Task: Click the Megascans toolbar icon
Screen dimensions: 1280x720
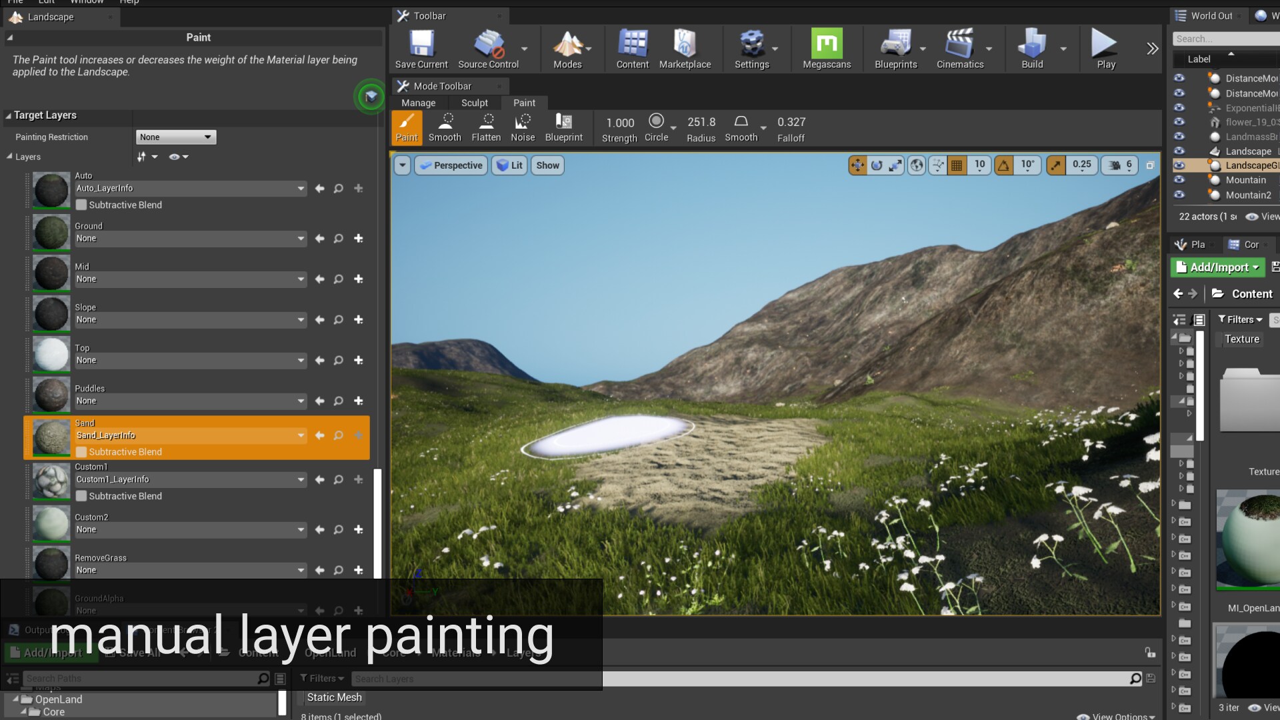Action: 827,48
